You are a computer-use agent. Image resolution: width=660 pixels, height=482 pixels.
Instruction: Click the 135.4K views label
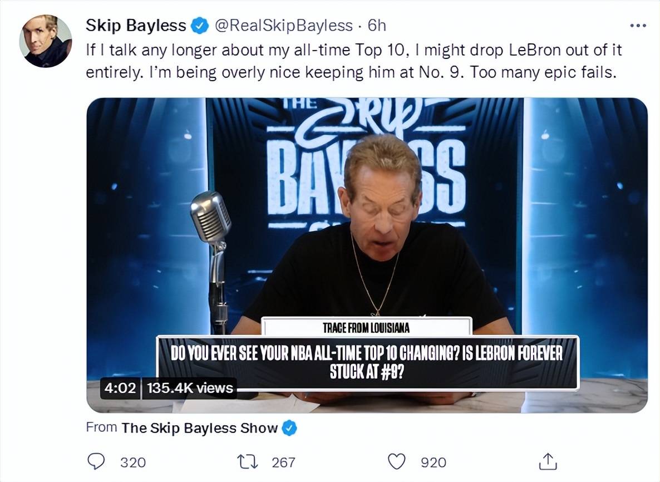[x=190, y=388]
